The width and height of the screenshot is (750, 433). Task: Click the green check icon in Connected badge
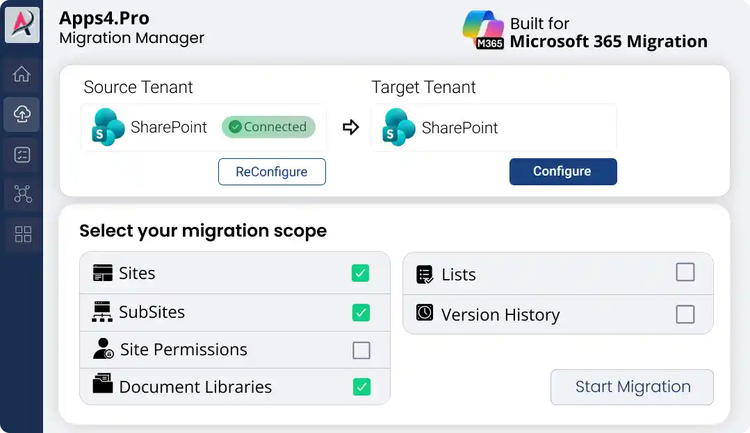[235, 127]
